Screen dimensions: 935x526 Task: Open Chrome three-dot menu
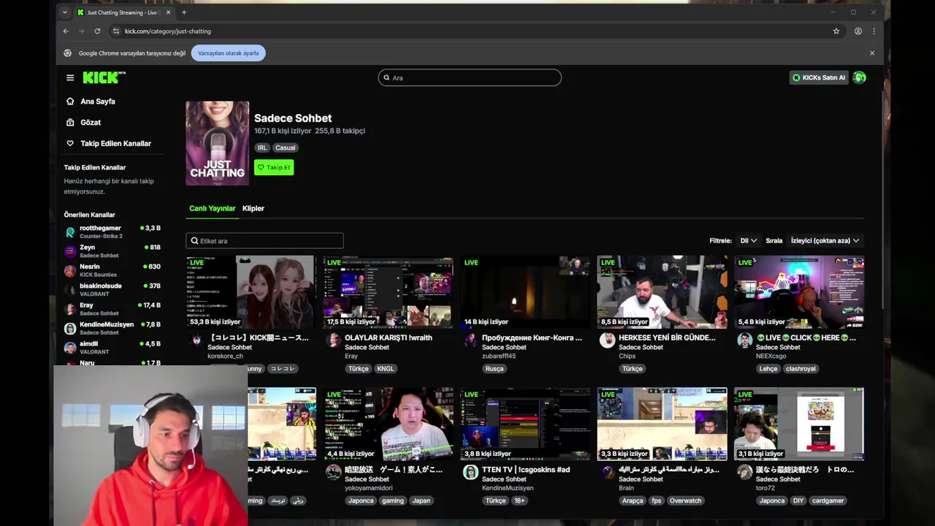(874, 31)
